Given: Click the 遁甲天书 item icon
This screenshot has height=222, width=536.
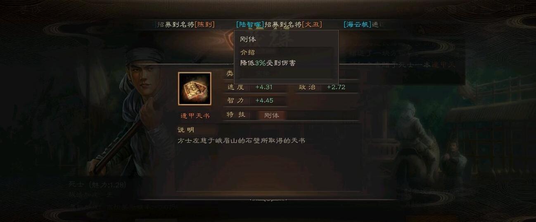Looking at the screenshot, I should tap(194, 89).
